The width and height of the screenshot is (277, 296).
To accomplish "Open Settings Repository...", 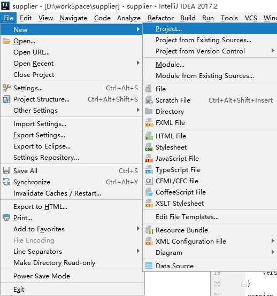I will click(72, 158).
